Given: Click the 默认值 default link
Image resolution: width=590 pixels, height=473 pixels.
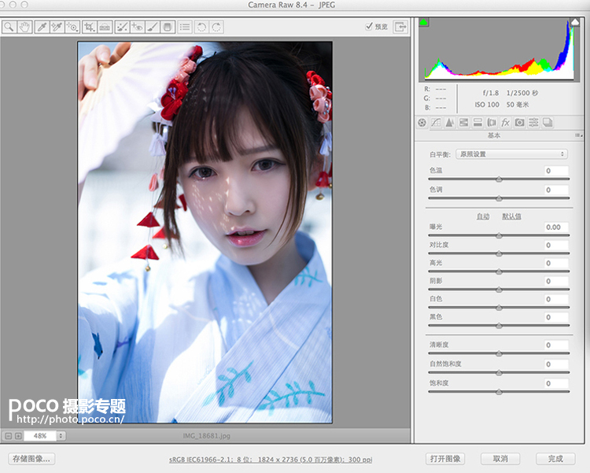Looking at the screenshot, I should (512, 216).
